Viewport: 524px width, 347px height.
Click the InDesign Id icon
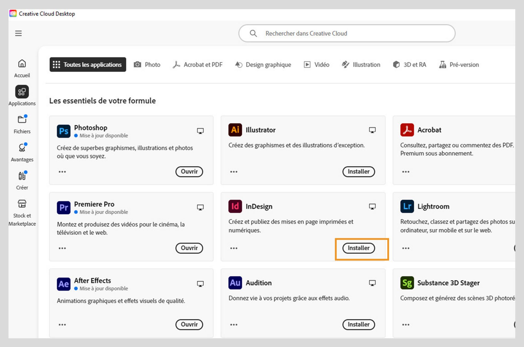point(235,206)
